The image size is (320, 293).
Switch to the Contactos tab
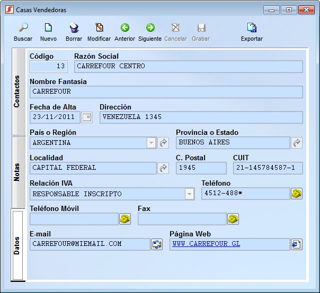(19, 91)
